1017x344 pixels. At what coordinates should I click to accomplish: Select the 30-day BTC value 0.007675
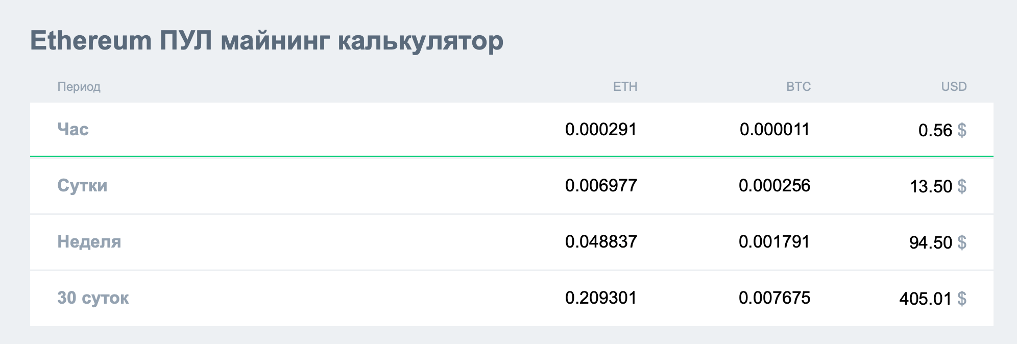pos(774,298)
